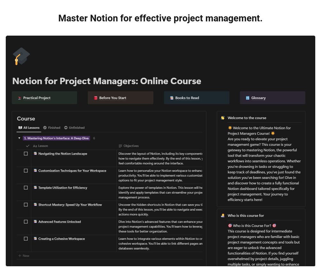Screen dimensions: 321x272
Task: Click the minus circle icon on Unfinished tab
Action: 66,128
